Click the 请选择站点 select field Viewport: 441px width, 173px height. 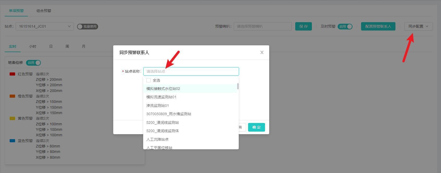[191, 71]
